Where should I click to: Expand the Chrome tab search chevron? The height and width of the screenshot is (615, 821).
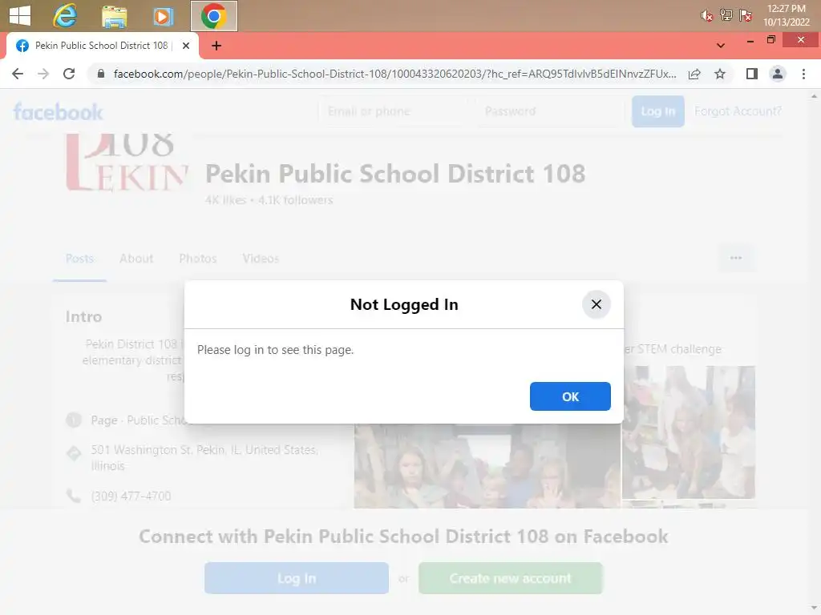coord(721,46)
